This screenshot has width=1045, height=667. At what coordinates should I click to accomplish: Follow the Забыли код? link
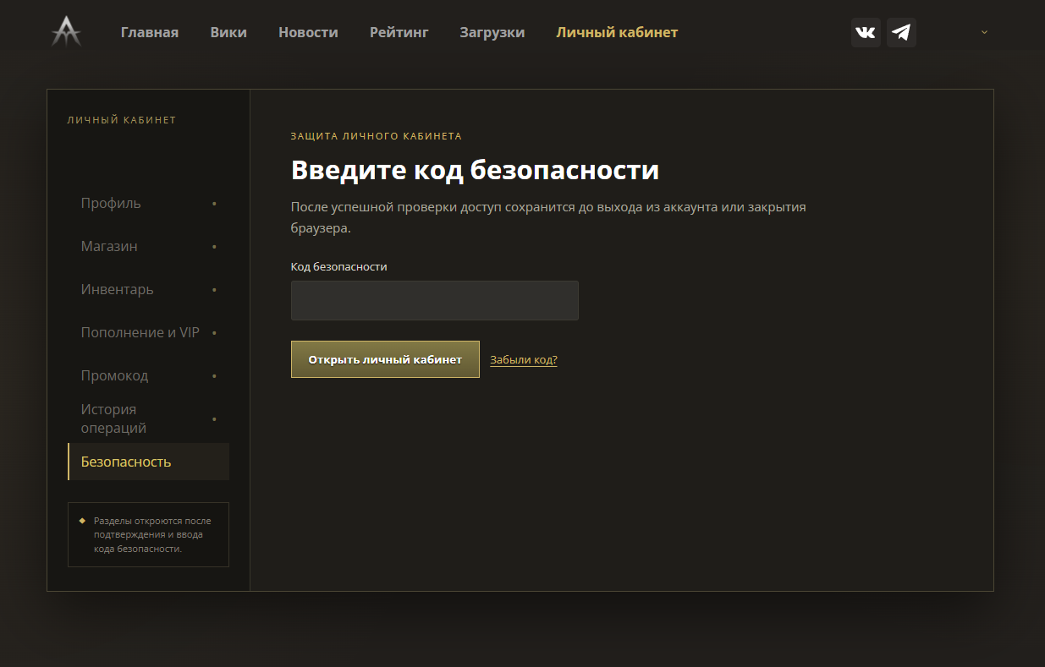click(524, 359)
